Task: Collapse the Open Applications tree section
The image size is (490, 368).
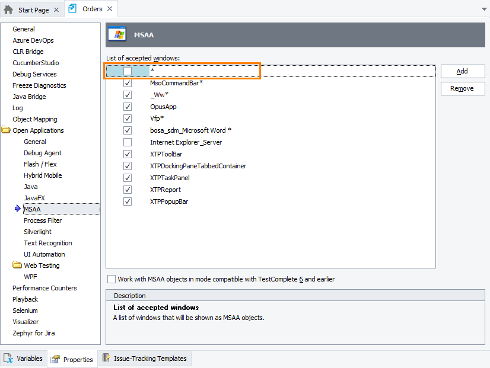Action: point(7,130)
